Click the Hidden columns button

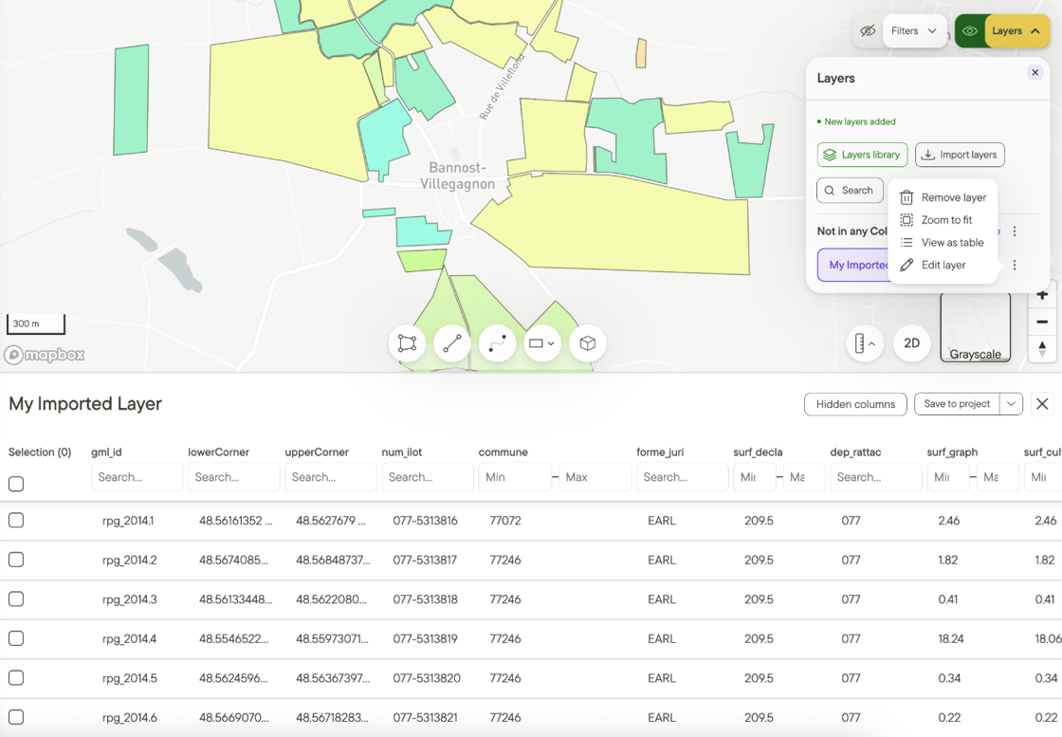(x=855, y=404)
